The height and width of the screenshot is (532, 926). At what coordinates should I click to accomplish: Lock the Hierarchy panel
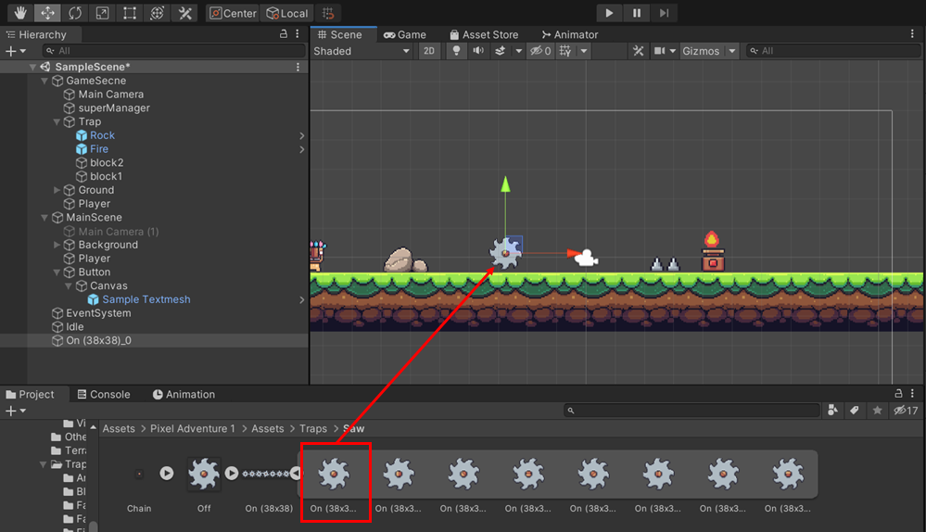pos(284,34)
